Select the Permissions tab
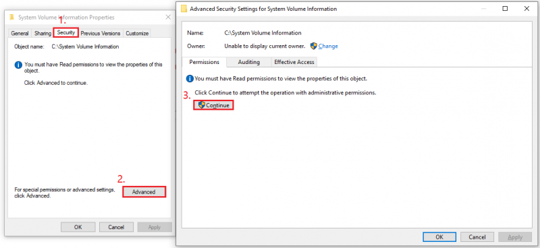540x248 pixels. tap(205, 62)
